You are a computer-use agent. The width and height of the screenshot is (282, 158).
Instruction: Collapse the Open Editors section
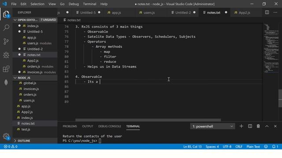coord(15,20)
